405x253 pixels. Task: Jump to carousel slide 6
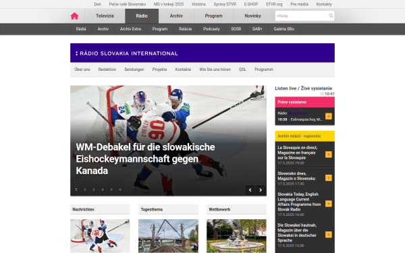(x=120, y=190)
